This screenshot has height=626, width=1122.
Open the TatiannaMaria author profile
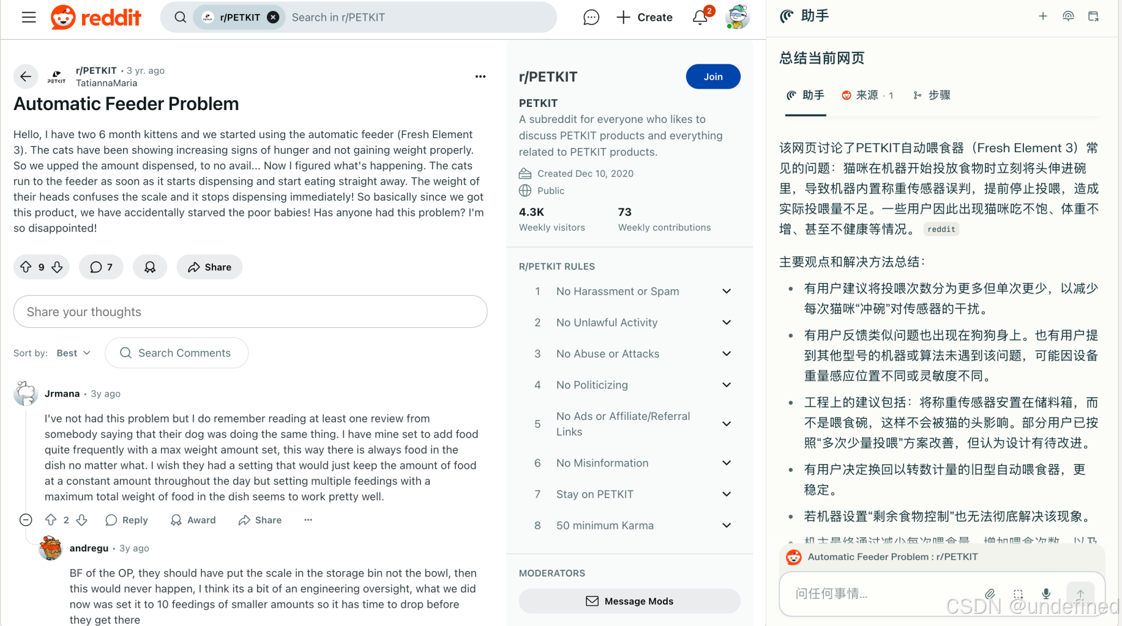click(x=107, y=83)
